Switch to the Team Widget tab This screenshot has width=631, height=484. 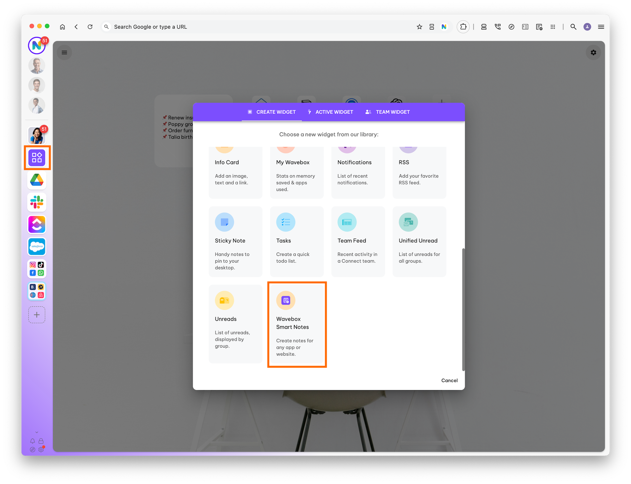click(387, 112)
